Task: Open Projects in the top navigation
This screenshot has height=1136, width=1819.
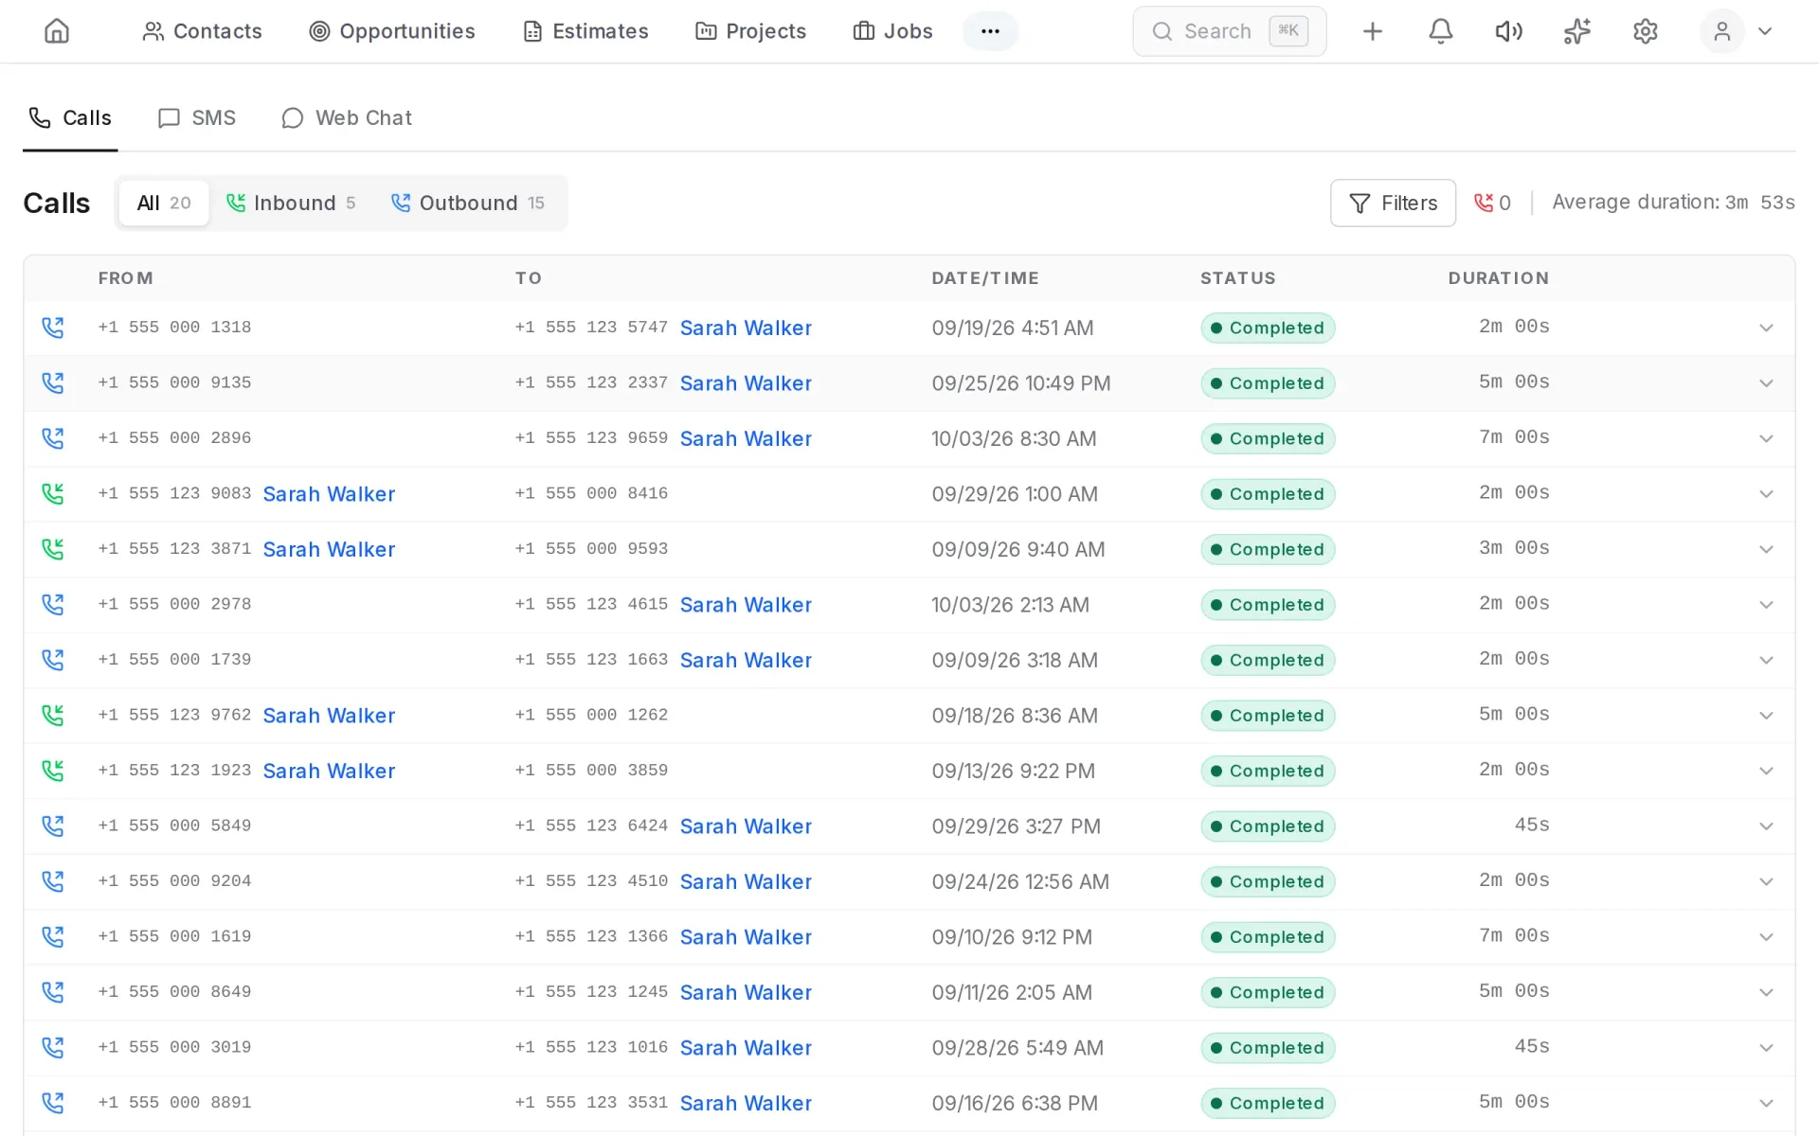Action: 750,31
